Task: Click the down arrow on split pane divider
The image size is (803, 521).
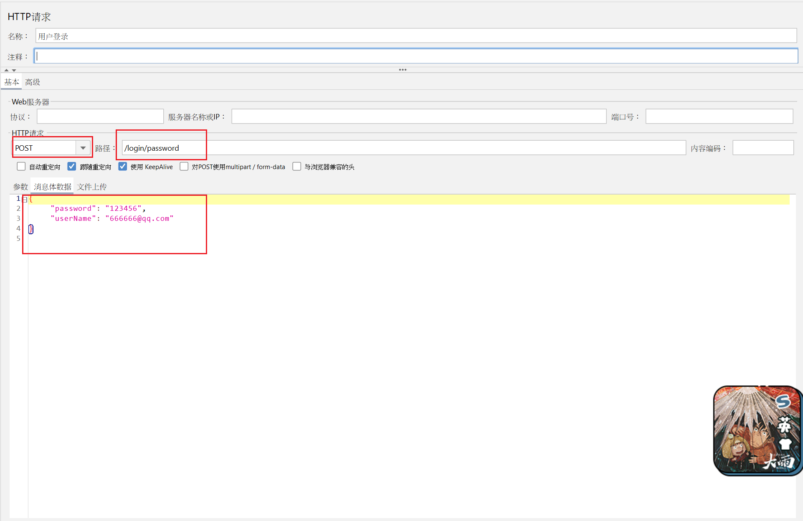Action: pyautogui.click(x=14, y=70)
